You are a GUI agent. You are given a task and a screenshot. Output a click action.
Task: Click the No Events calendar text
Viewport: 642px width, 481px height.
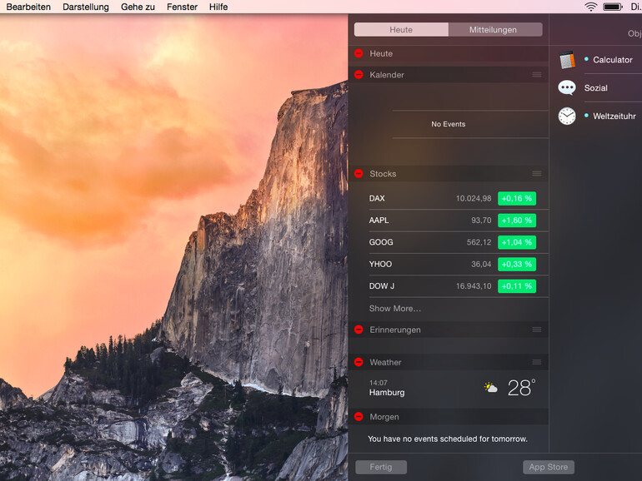[449, 124]
